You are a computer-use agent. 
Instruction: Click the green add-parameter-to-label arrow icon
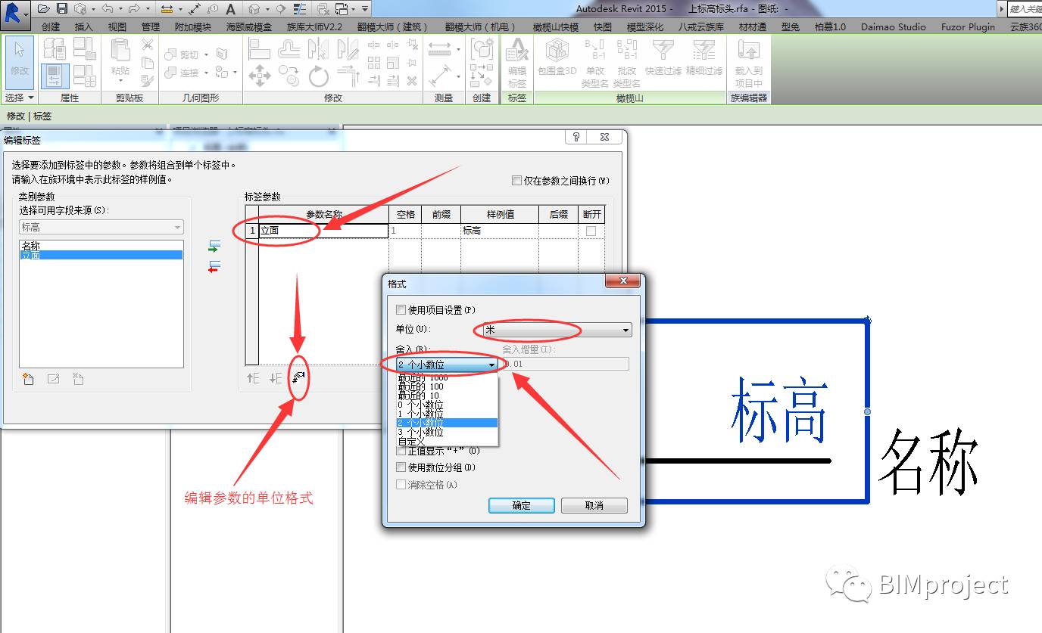214,247
